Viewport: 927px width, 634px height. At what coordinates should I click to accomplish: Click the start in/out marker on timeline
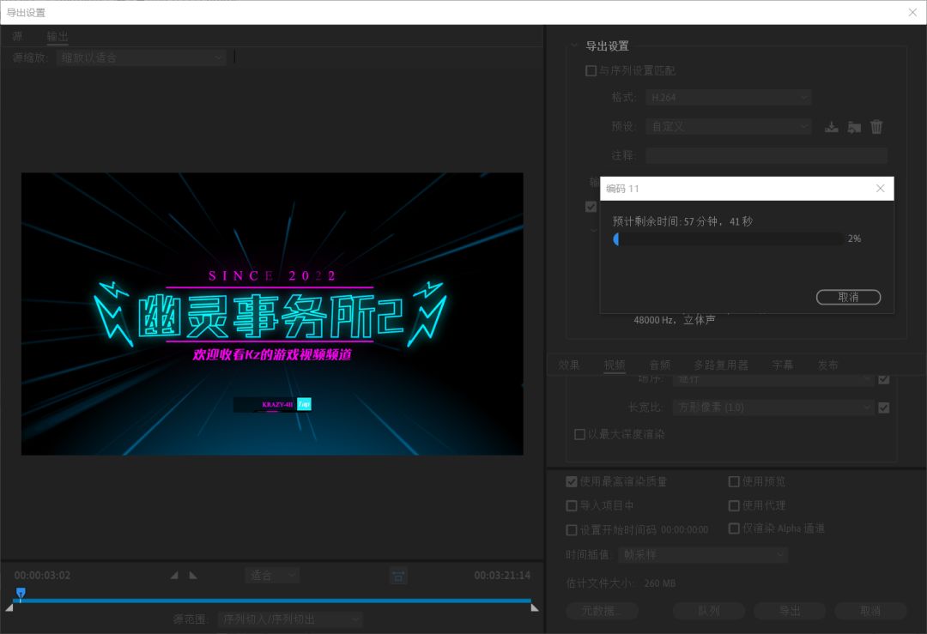9,607
